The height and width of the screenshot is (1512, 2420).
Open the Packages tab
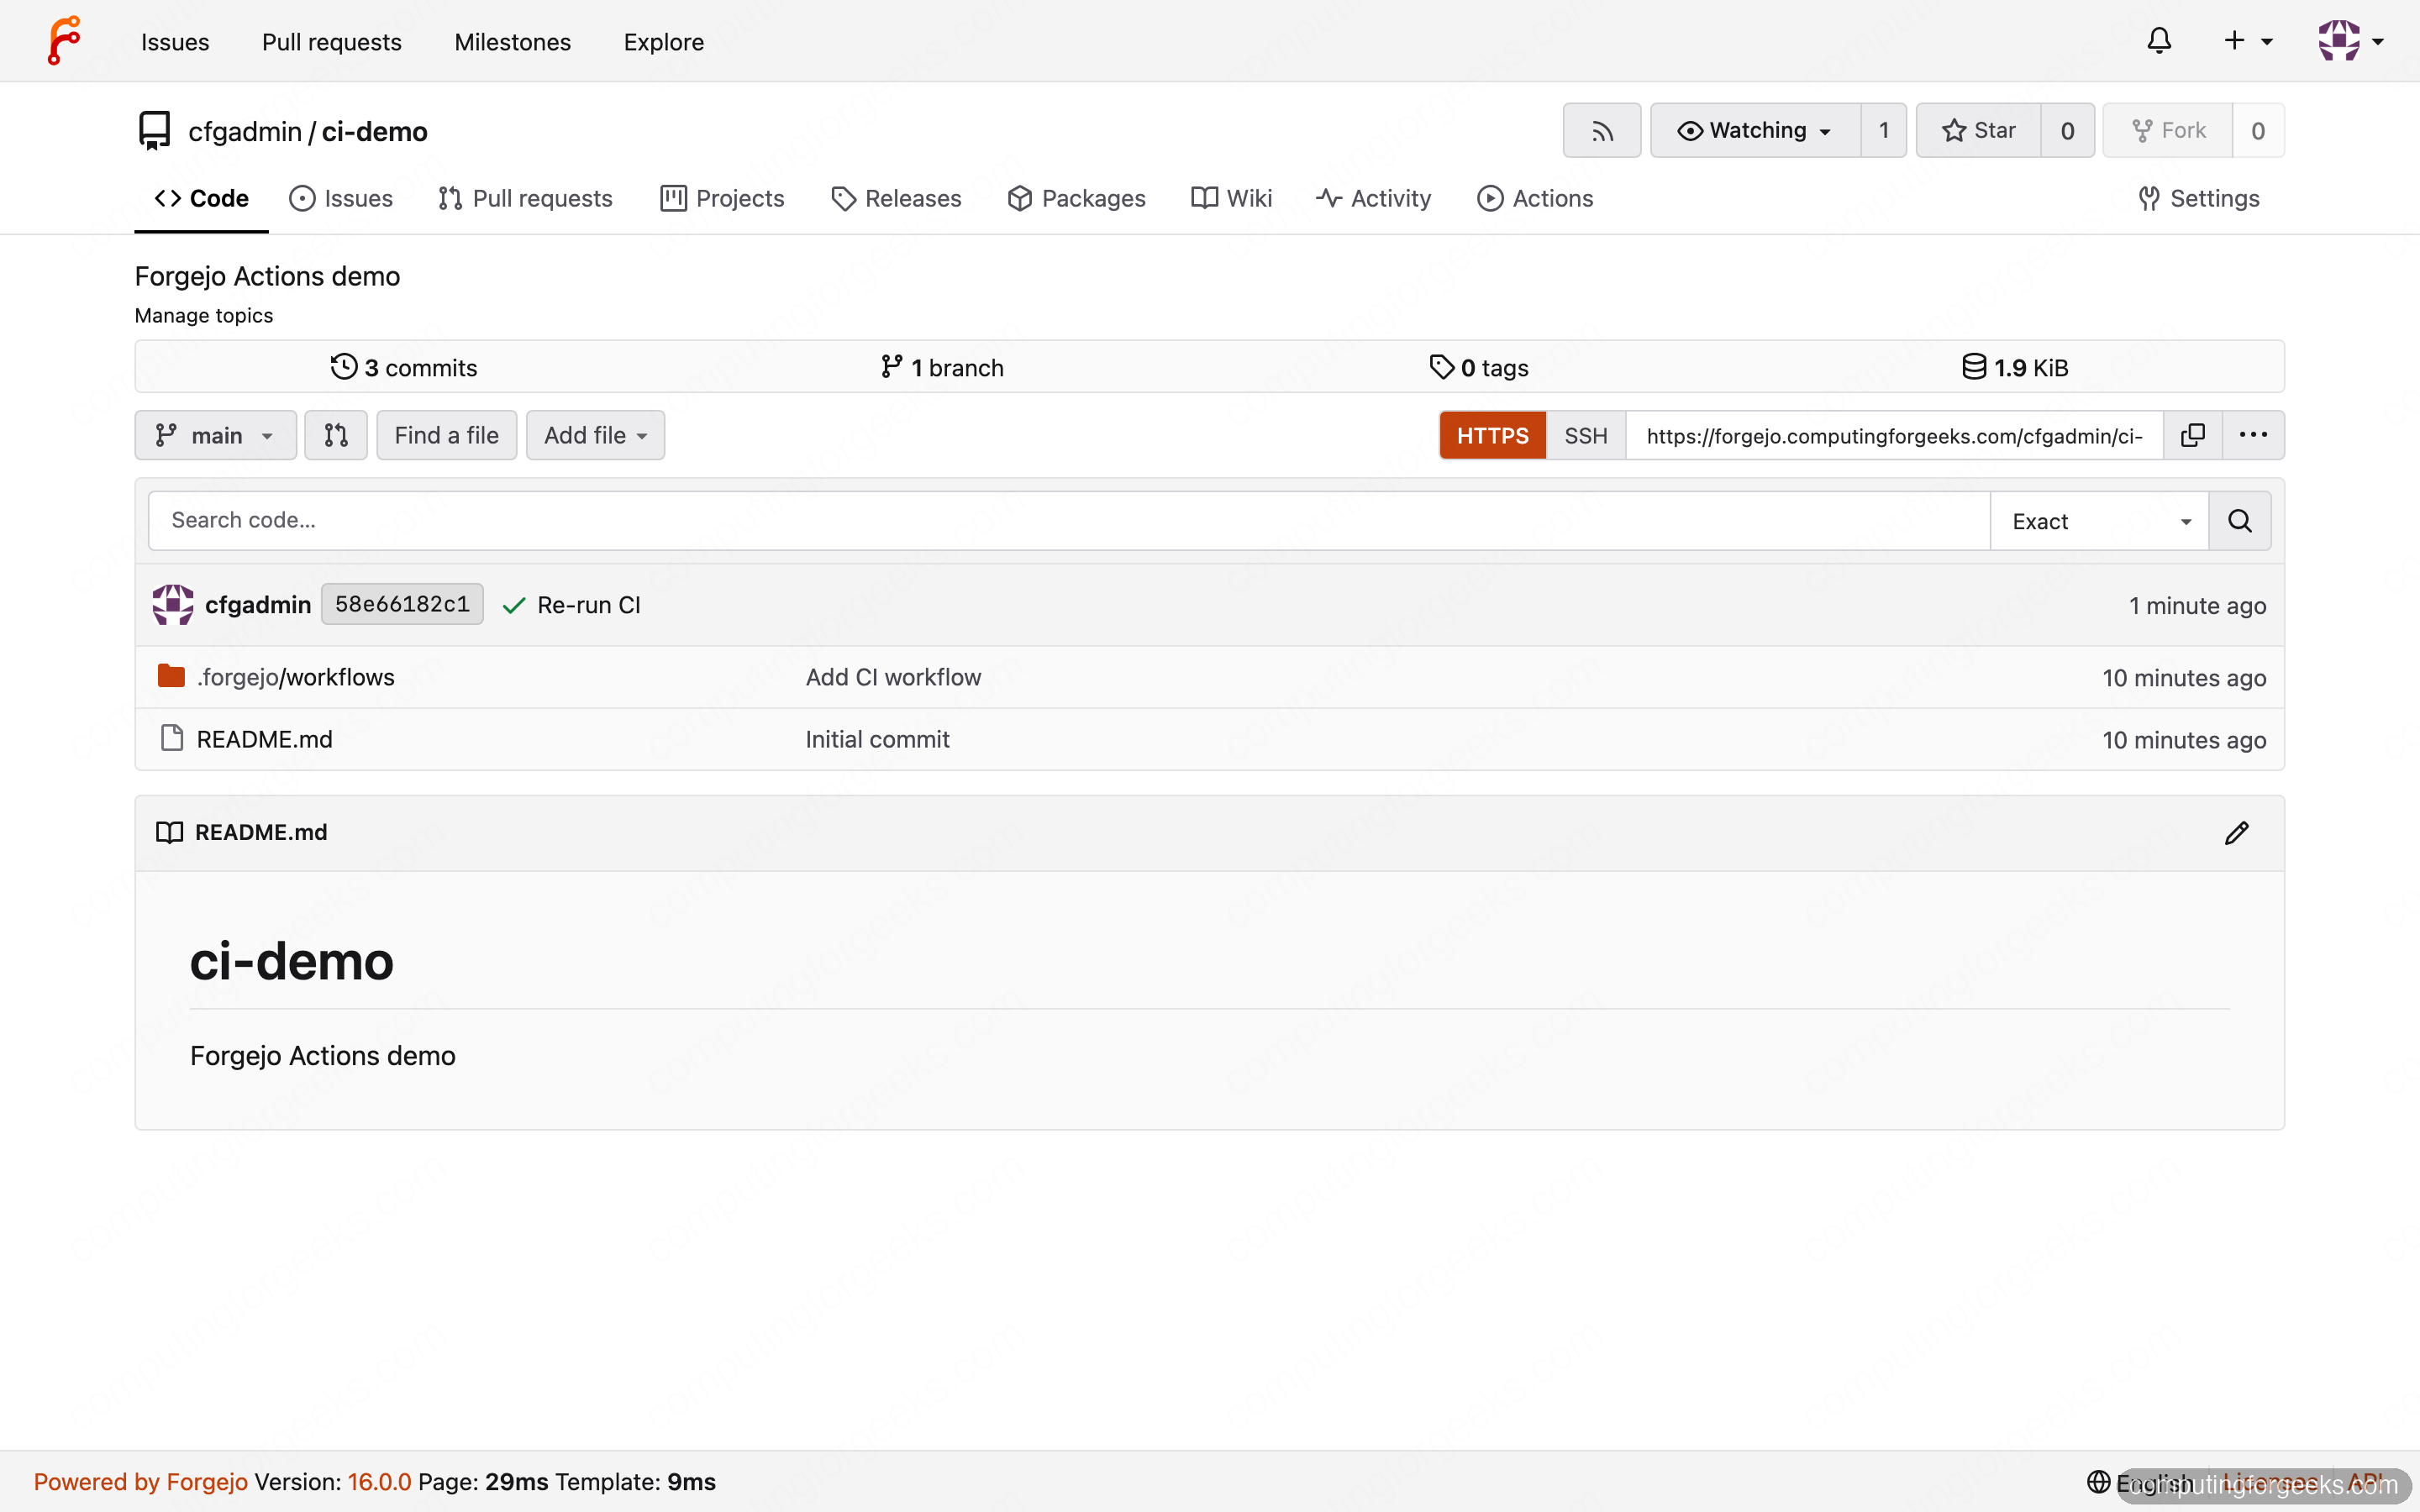click(1076, 199)
